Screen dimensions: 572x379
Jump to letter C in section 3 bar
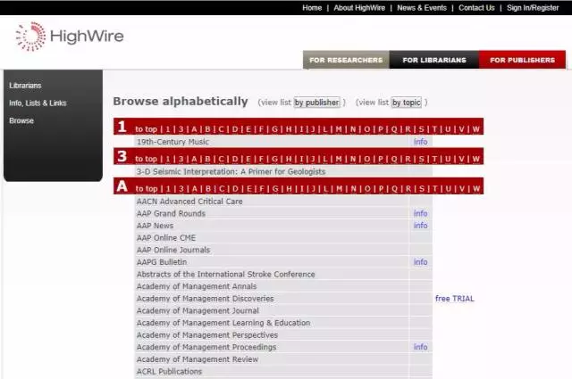point(221,159)
